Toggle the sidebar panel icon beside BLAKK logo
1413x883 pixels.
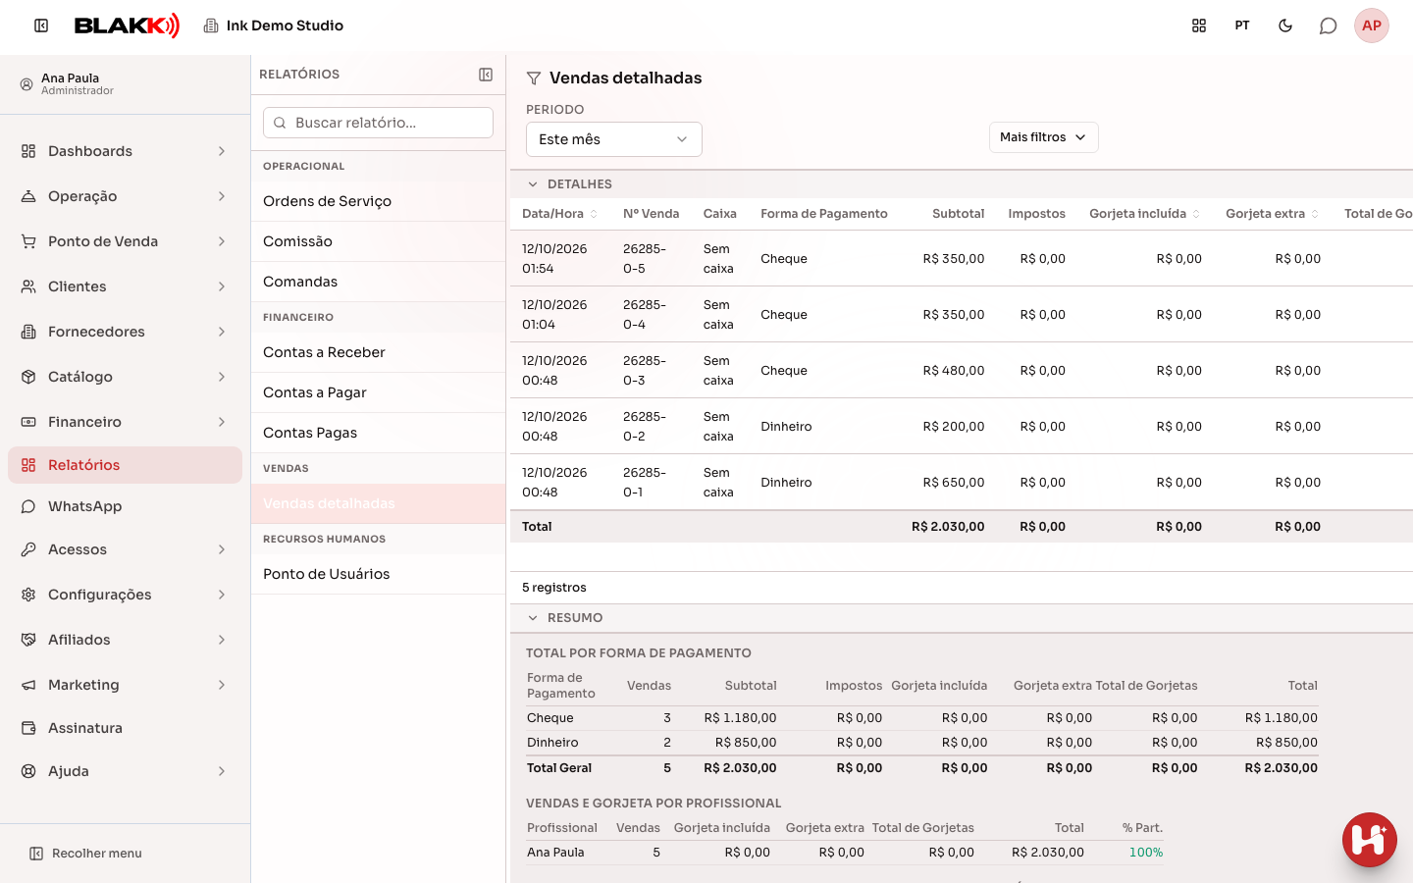(x=41, y=26)
